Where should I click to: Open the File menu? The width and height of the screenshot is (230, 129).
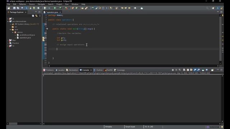[x=9, y=4]
